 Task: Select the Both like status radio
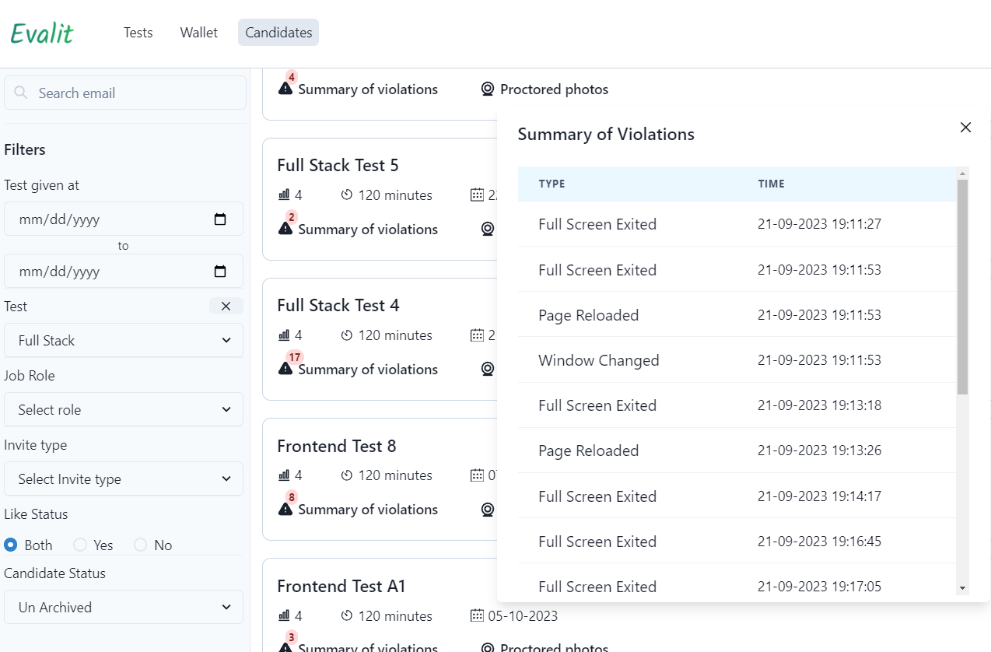pyautogui.click(x=11, y=545)
